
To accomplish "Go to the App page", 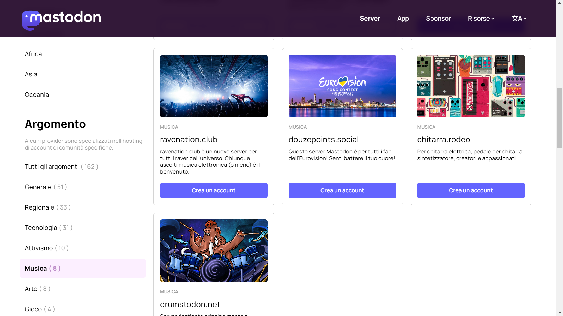I will (403, 19).
